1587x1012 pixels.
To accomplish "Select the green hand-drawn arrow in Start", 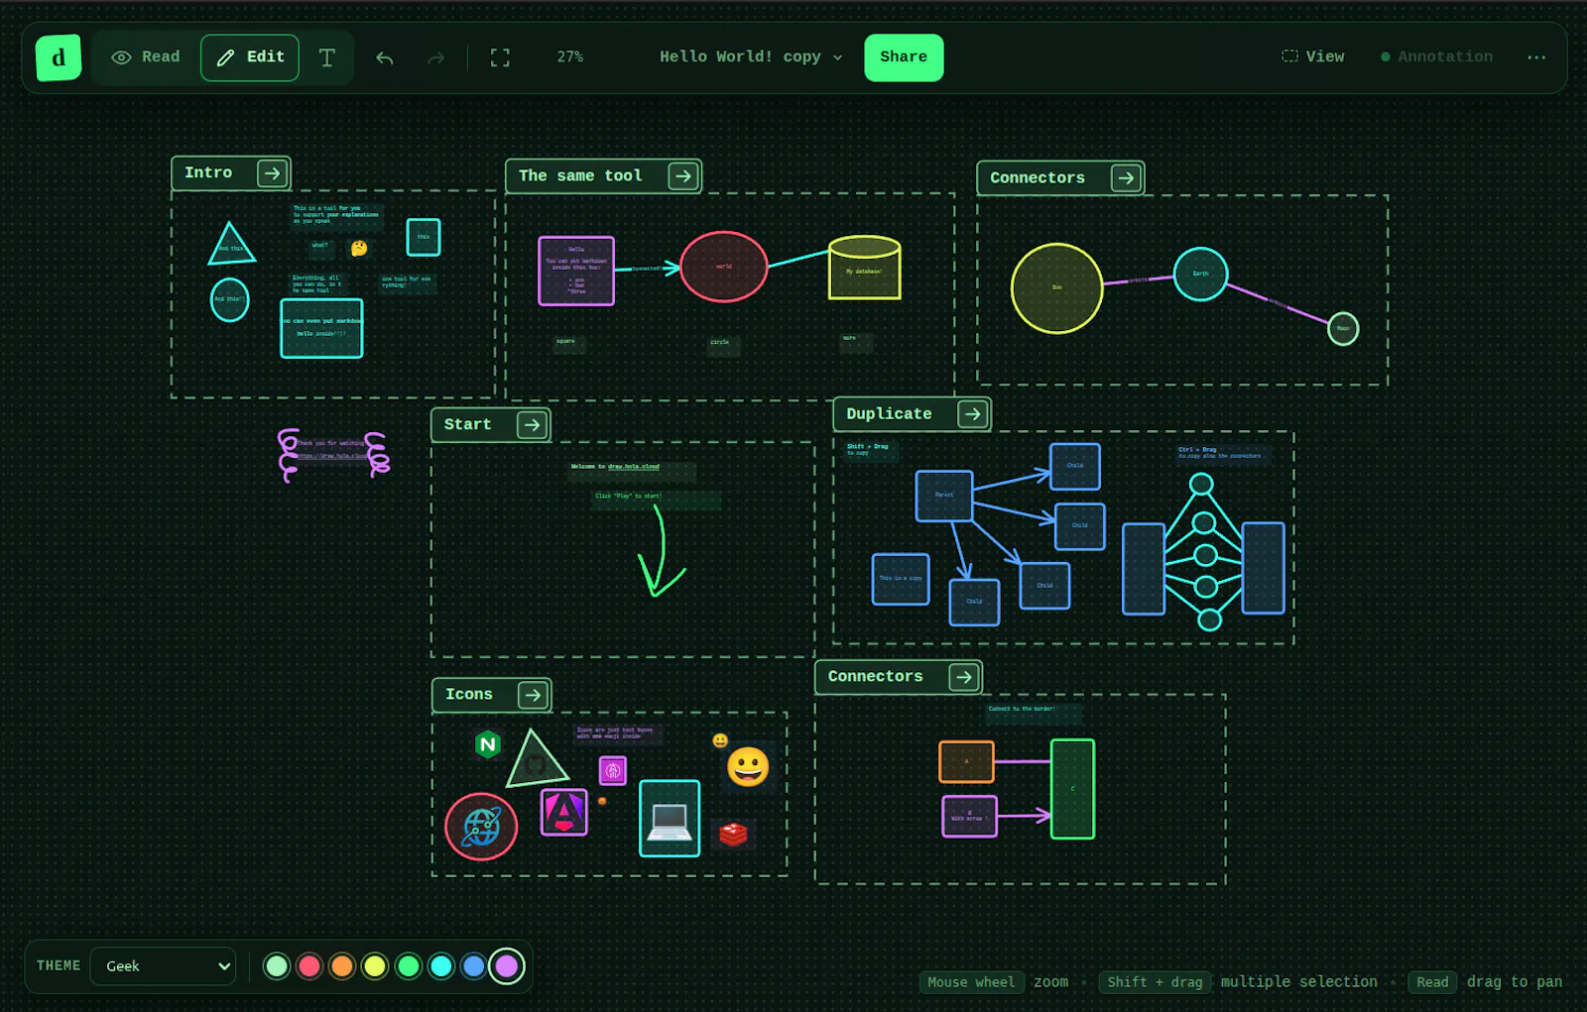I will (660, 550).
